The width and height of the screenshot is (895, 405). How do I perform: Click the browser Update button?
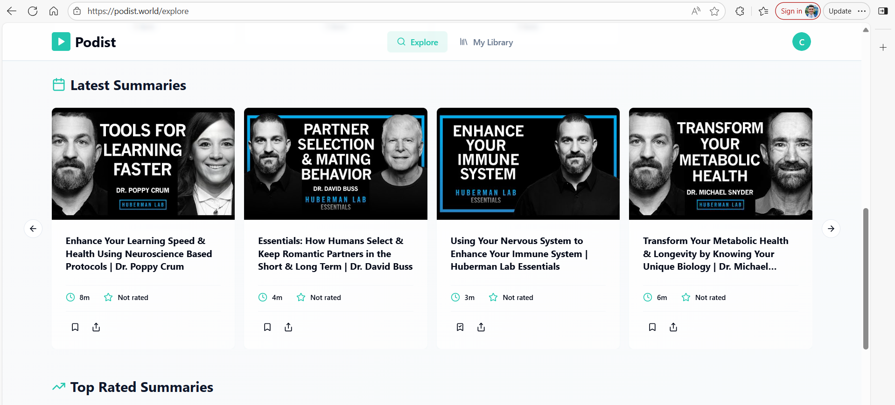tap(840, 11)
